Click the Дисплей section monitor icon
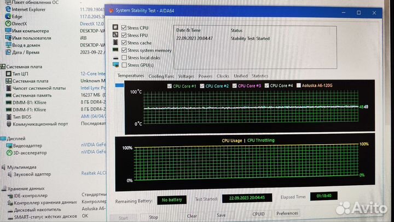Viewport: 394px width, 222px height. [3, 139]
